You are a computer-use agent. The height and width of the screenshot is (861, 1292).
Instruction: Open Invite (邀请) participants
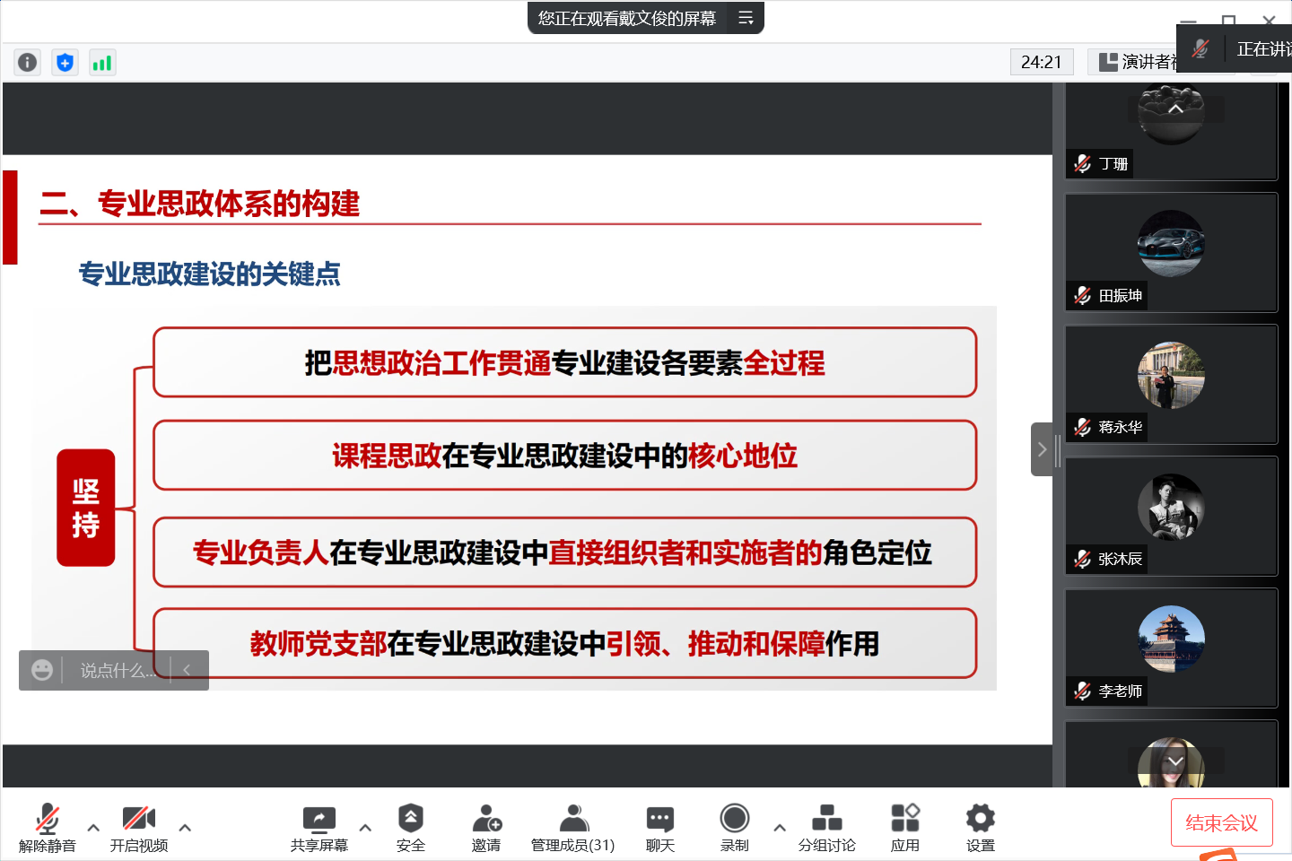pyautogui.click(x=486, y=827)
